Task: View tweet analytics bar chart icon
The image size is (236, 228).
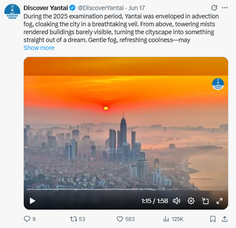Action: tap(166, 219)
